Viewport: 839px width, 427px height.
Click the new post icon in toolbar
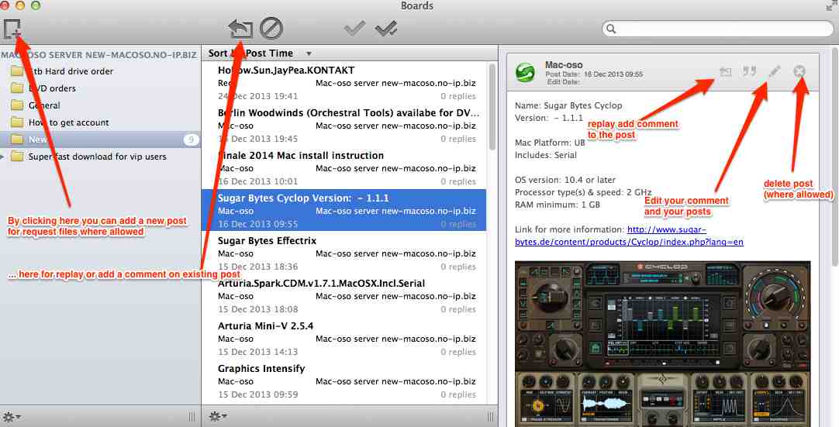point(12,29)
